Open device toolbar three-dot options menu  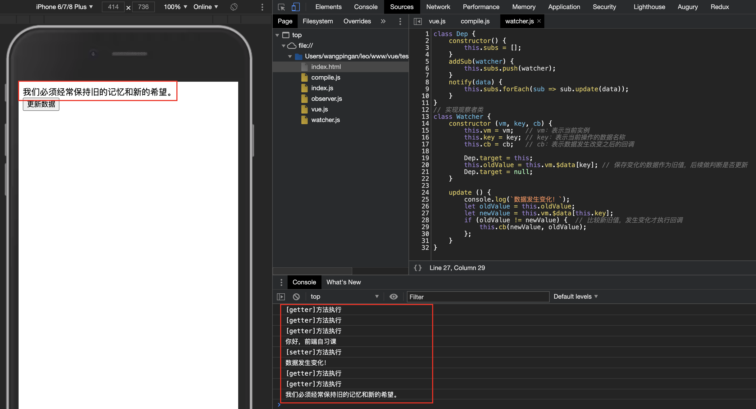[x=262, y=7]
